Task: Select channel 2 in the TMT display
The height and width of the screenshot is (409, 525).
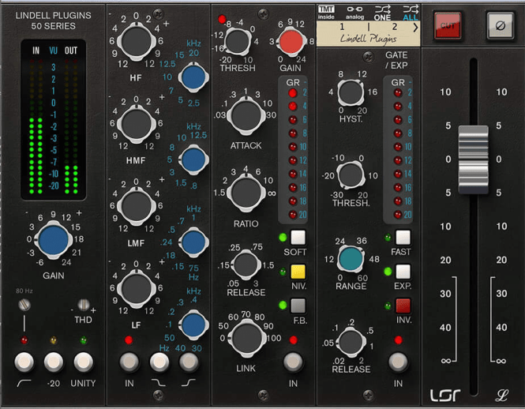Action: tap(392, 27)
